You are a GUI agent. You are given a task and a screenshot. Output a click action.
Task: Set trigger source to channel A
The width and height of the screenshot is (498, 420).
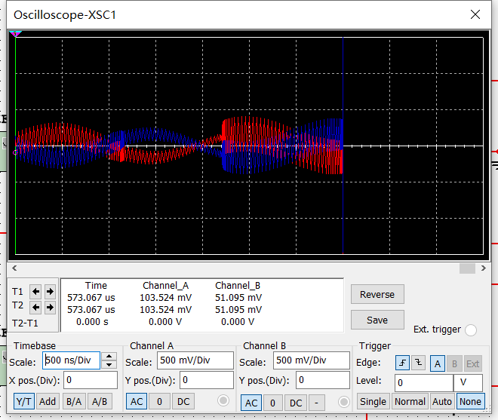click(437, 363)
